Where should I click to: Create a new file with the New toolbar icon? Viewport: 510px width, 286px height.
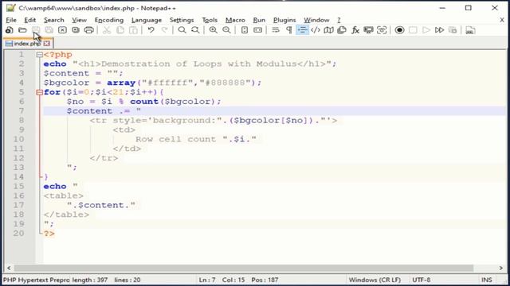[9, 30]
